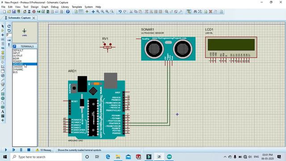Click the X-Mirror horizontal flip icon
Screen dimensions: 286x161
pos(9,40)
